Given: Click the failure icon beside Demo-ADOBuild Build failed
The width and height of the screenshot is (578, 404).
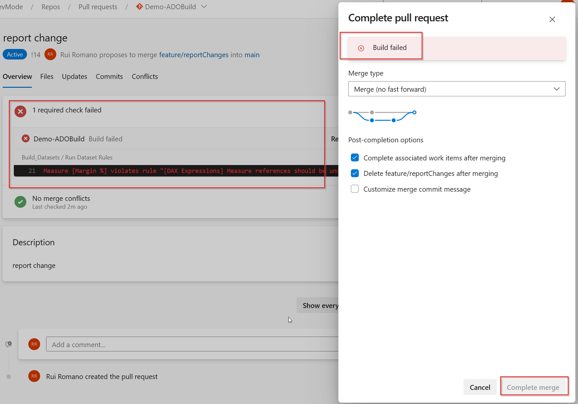Looking at the screenshot, I should (x=25, y=138).
